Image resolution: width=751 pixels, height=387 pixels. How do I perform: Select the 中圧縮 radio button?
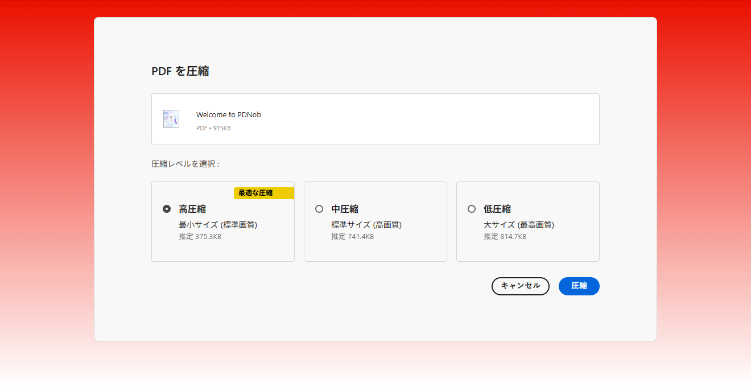[319, 209]
